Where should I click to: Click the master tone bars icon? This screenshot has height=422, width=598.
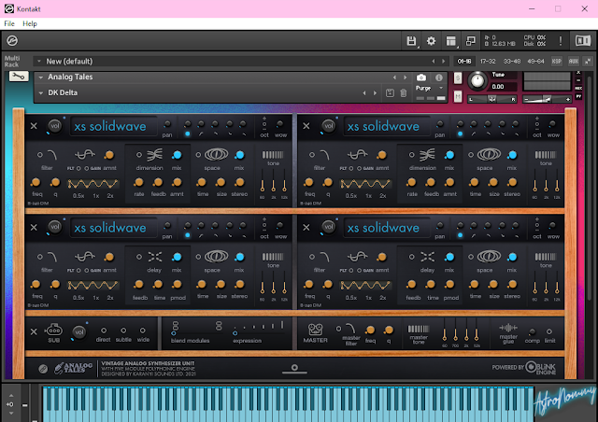419,329
